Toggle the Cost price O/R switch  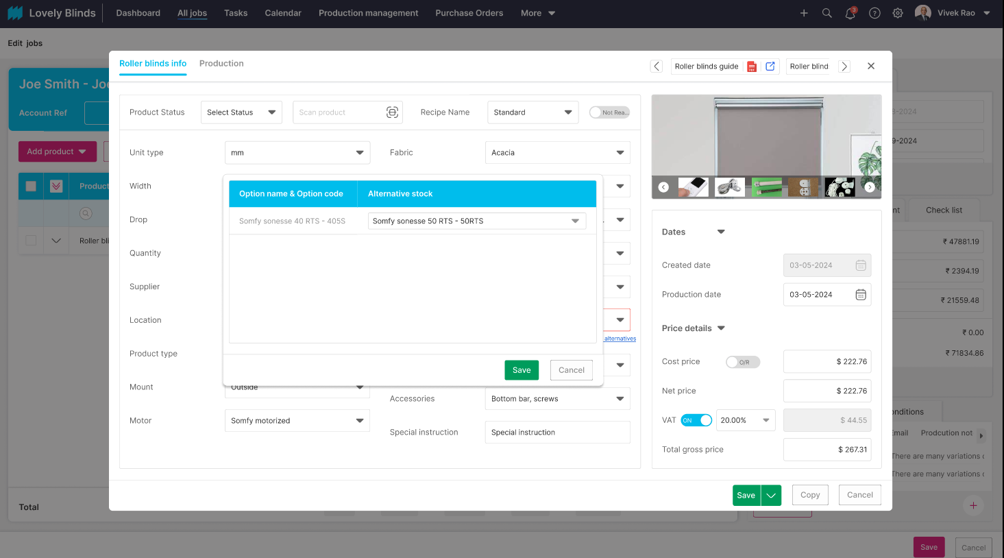[x=742, y=362]
